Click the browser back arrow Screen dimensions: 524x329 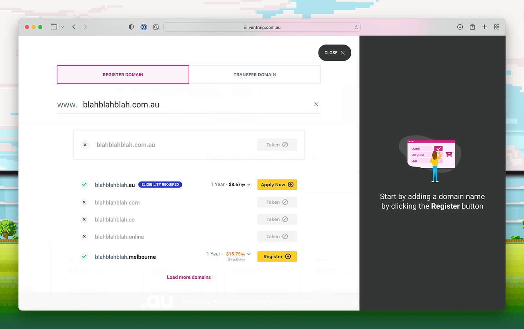pos(74,27)
